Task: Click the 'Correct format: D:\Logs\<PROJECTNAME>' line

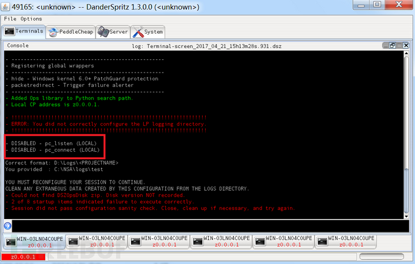Action: pyautogui.click(x=62, y=163)
